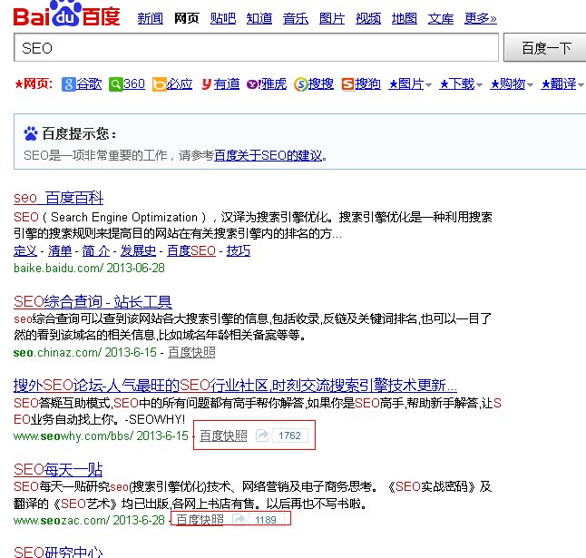Open the 音乐 music tab
This screenshot has height=558, width=586.
(x=296, y=18)
